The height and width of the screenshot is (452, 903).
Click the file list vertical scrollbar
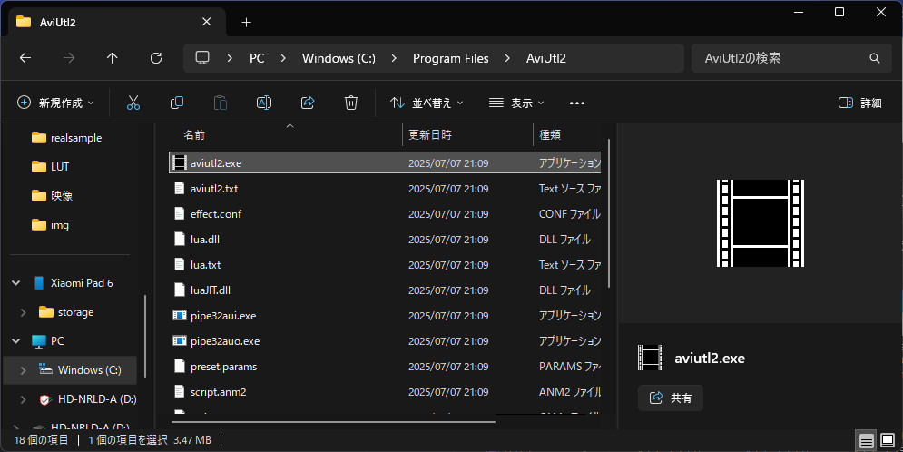click(609, 213)
